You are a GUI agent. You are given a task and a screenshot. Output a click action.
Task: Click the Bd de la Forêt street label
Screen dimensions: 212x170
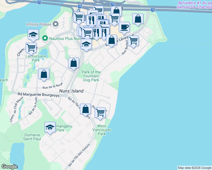[x=33, y=106]
